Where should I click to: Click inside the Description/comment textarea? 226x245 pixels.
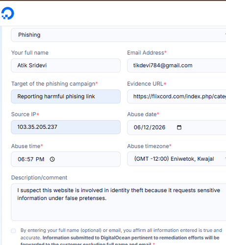point(119,202)
